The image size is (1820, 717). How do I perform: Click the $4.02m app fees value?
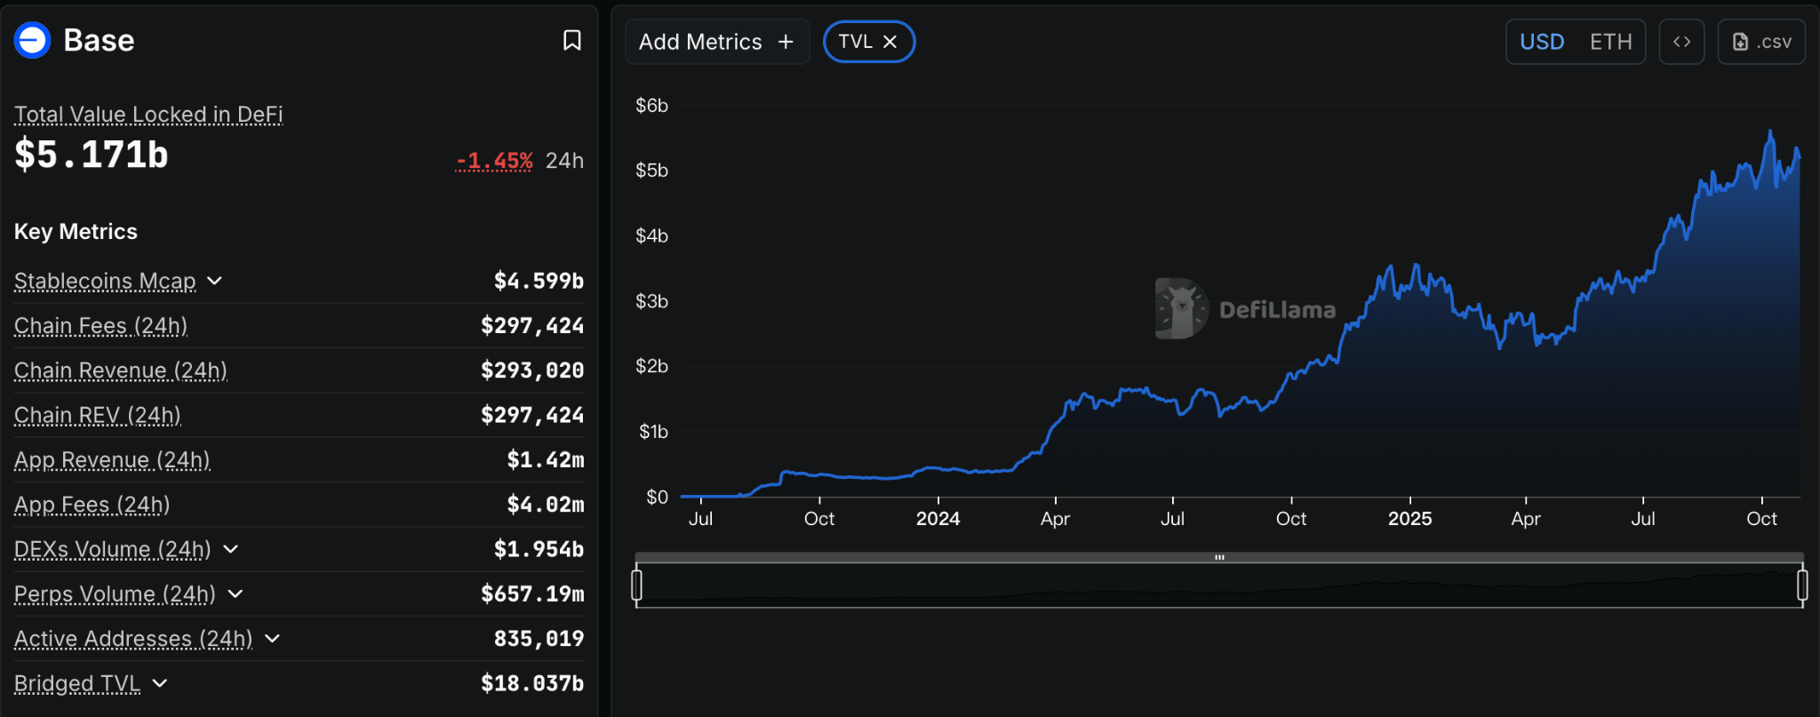(545, 505)
